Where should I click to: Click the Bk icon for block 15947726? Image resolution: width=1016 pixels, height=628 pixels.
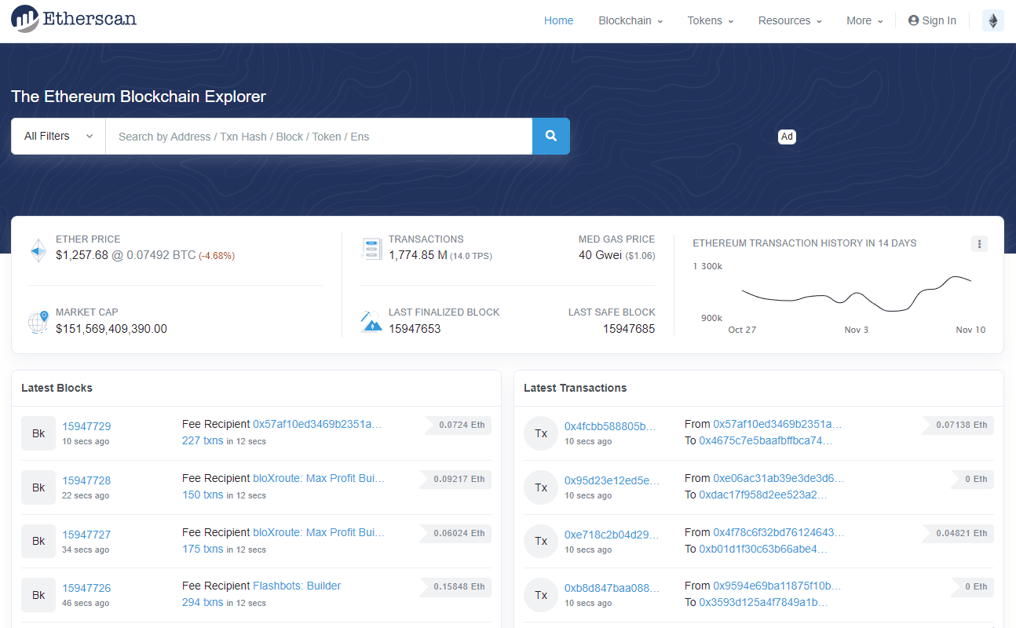coord(38,595)
